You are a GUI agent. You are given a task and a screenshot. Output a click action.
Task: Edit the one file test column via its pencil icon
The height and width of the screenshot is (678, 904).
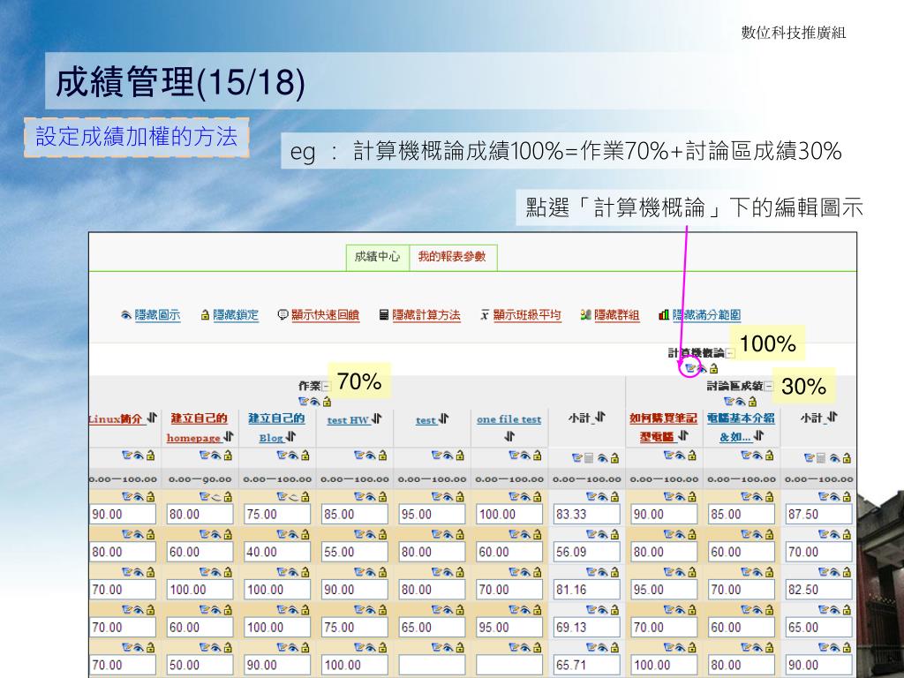[513, 456]
